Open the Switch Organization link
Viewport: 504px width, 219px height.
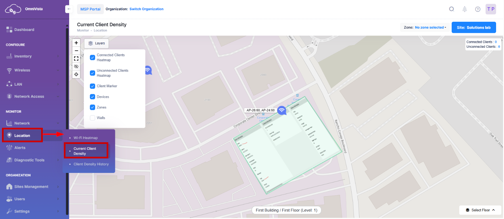(x=146, y=9)
